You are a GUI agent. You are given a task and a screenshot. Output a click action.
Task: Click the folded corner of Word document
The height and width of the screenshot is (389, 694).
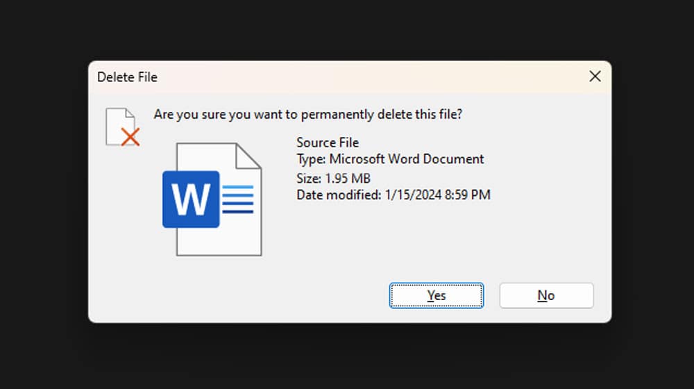pyautogui.click(x=248, y=156)
